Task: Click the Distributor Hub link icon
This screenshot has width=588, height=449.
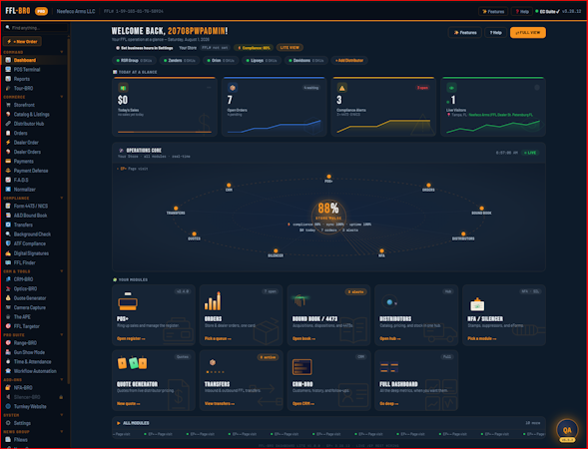Action: (x=8, y=124)
